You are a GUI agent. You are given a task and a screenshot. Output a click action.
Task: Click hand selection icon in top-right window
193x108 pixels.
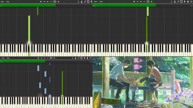[x=188, y=1]
